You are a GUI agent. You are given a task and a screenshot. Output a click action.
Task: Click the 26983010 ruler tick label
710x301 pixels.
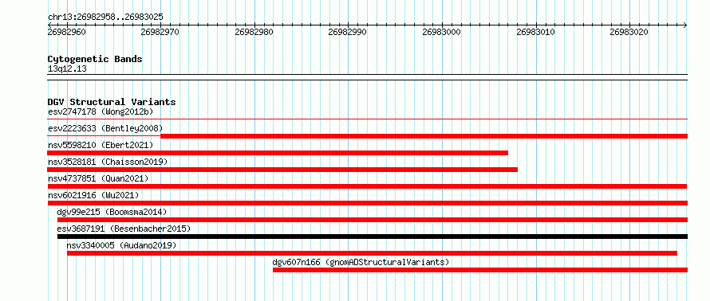click(x=534, y=32)
